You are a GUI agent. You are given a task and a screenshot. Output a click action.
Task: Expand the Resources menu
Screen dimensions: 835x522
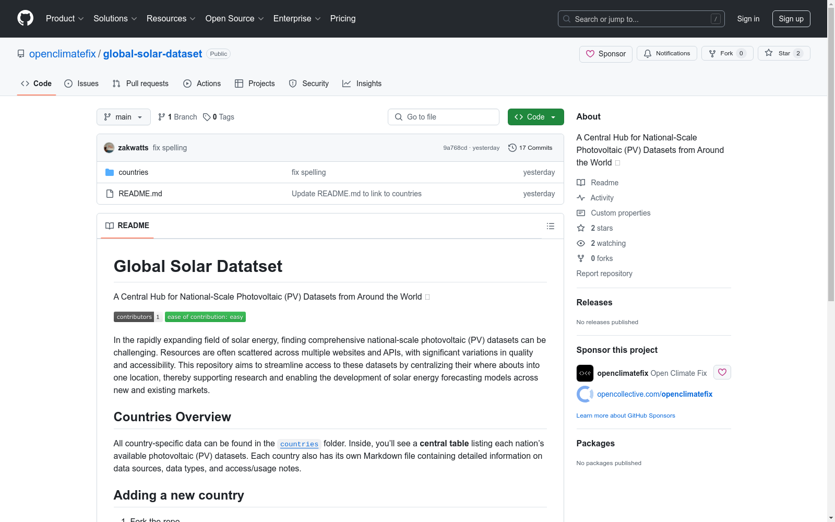click(x=171, y=19)
